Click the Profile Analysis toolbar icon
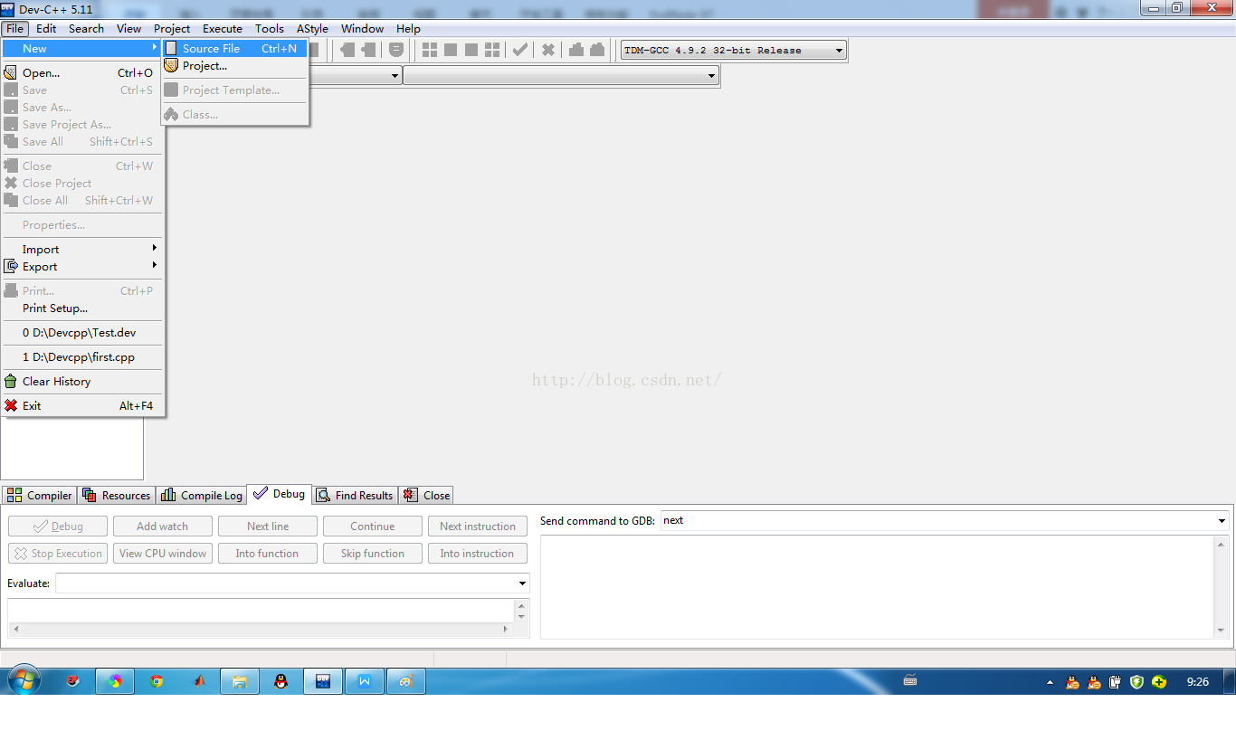 point(577,50)
